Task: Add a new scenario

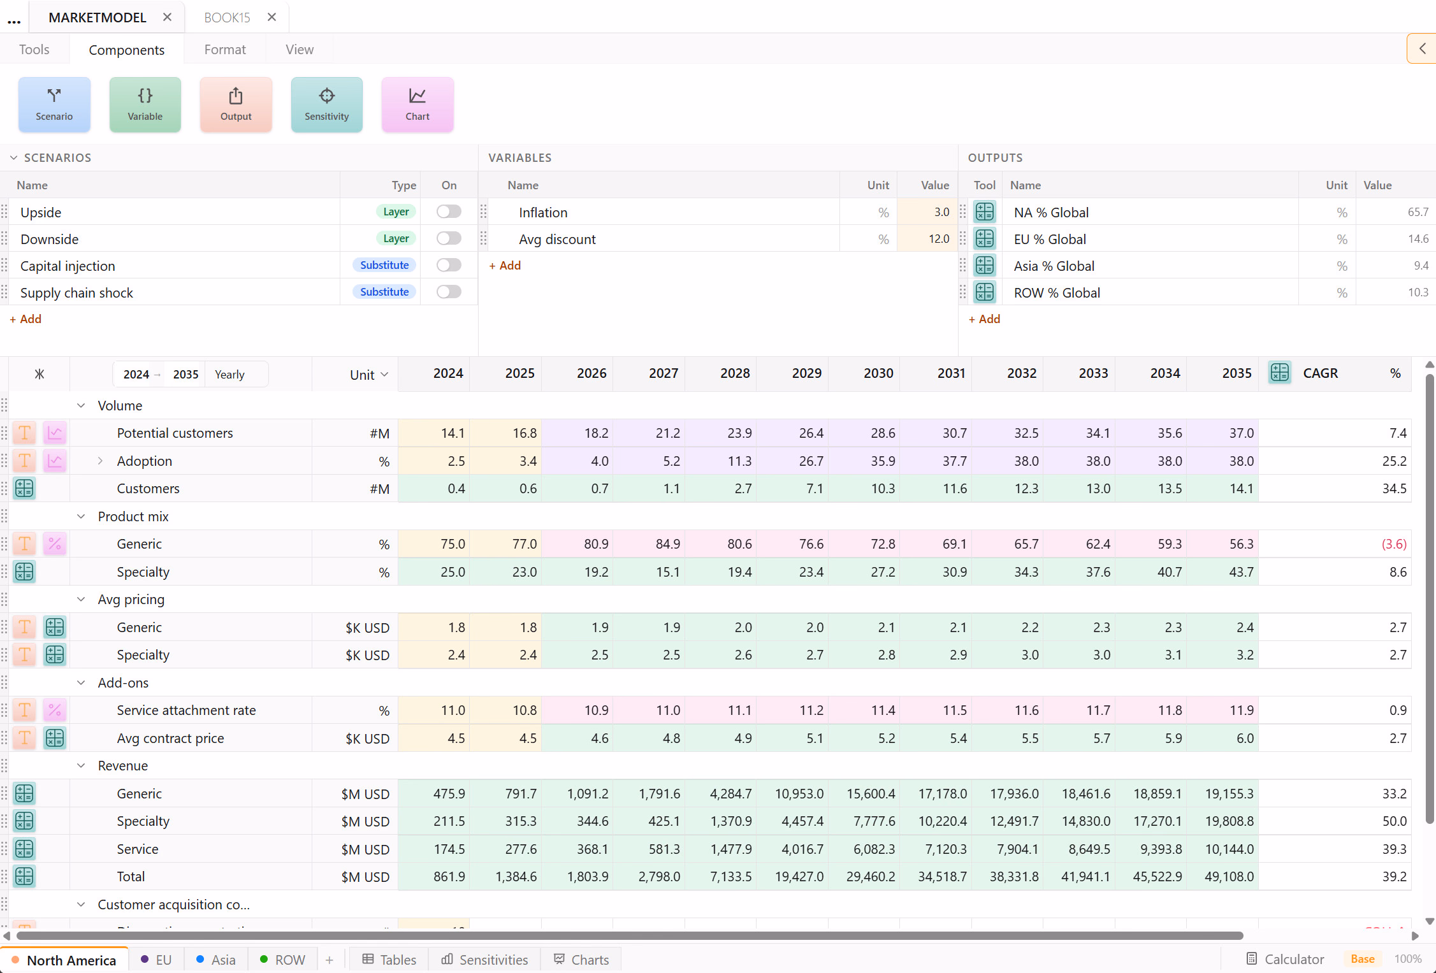Action: coord(25,319)
